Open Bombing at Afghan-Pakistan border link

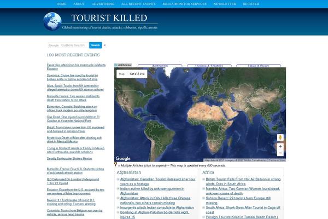click(155, 215)
